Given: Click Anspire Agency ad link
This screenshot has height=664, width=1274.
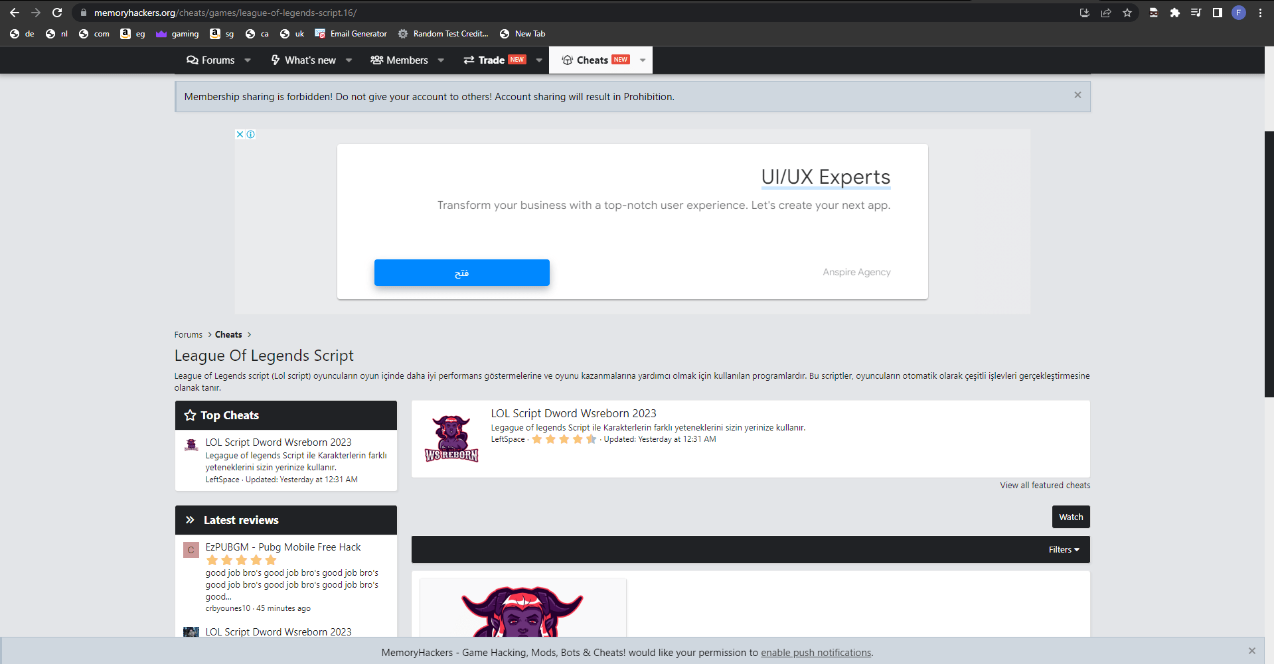Looking at the screenshot, I should pyautogui.click(x=856, y=272).
